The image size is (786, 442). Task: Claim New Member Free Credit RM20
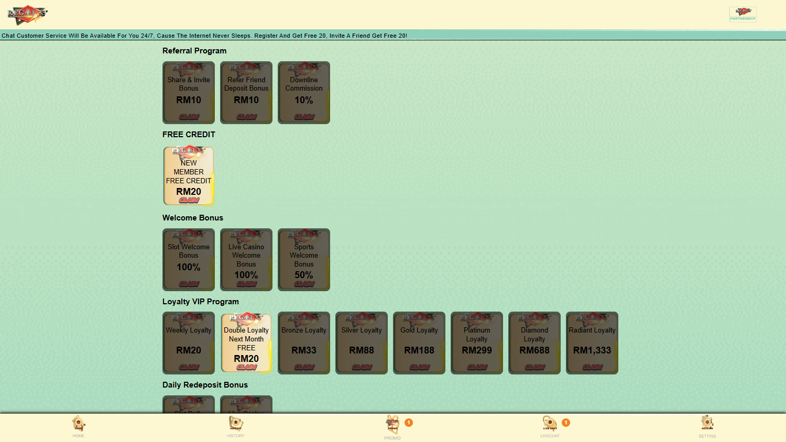(189, 200)
